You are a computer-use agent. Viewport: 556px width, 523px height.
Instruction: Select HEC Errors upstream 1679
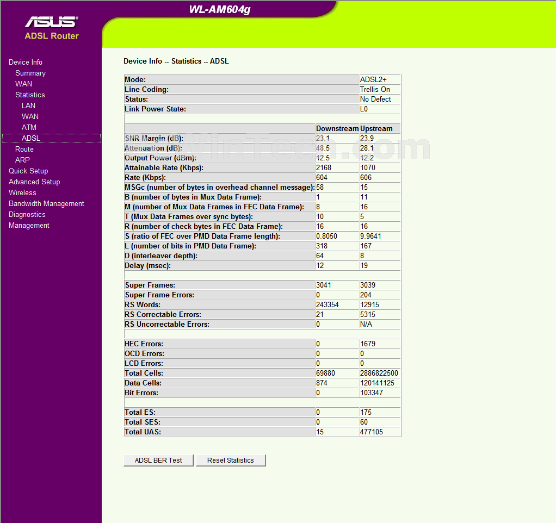pyautogui.click(x=367, y=344)
